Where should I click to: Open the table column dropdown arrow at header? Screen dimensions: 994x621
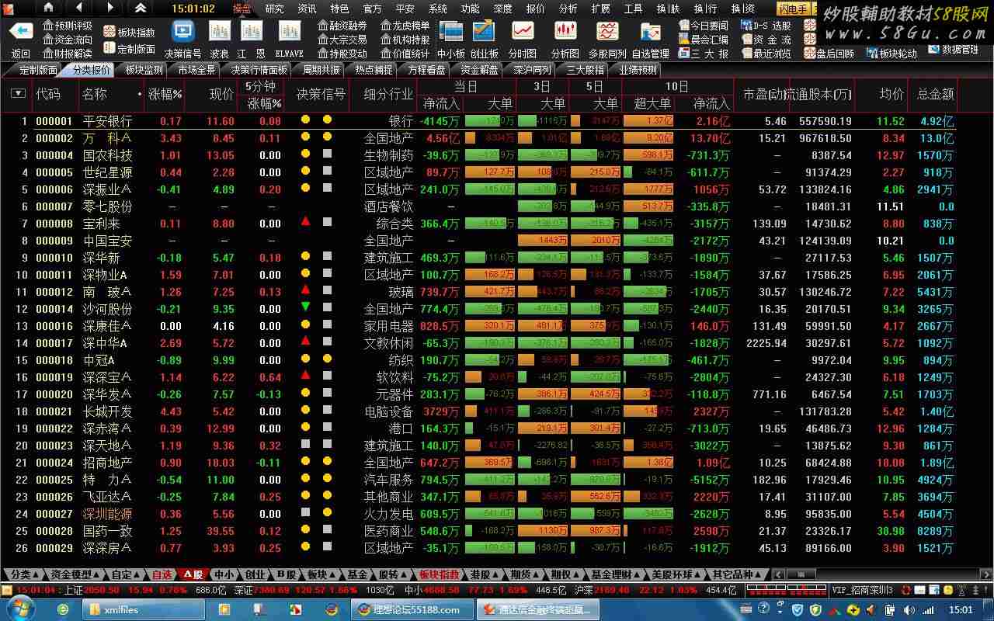point(19,94)
